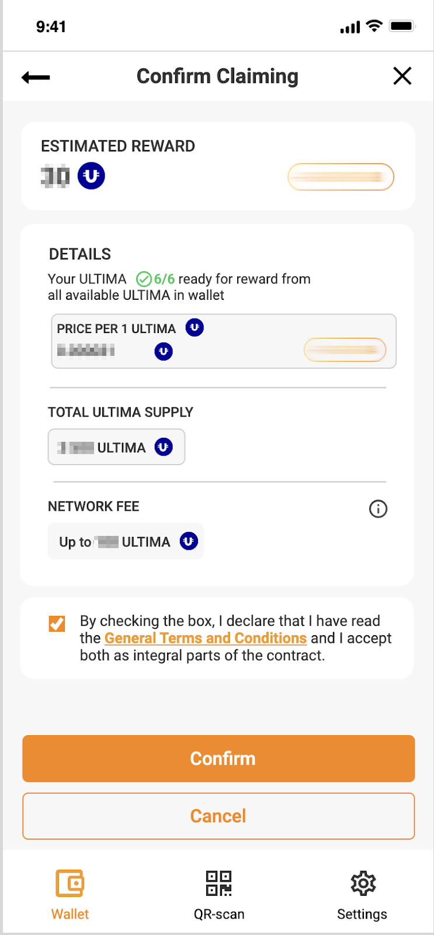Click the blurred estimated reward value pill
434x935 pixels.
pyautogui.click(x=341, y=177)
